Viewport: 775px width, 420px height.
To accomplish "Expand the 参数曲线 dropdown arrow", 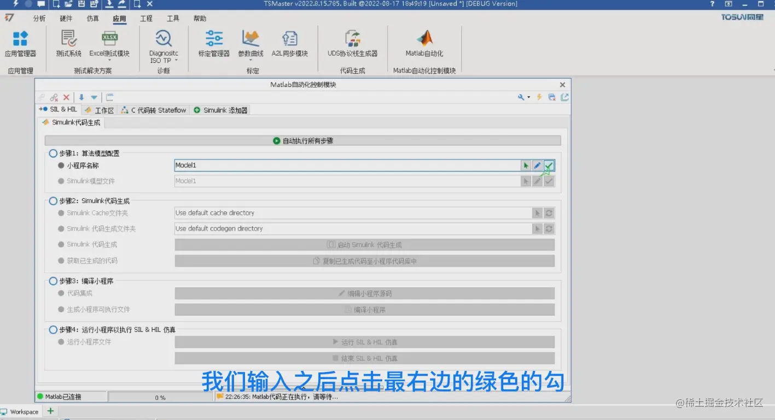I will click(250, 61).
